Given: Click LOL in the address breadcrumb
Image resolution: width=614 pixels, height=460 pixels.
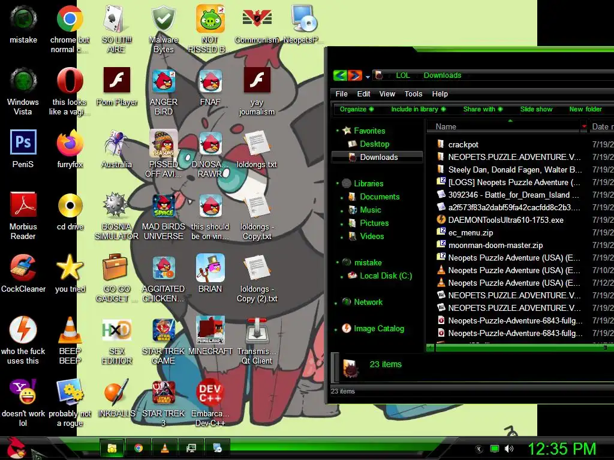Looking at the screenshot, I should pyautogui.click(x=402, y=75).
